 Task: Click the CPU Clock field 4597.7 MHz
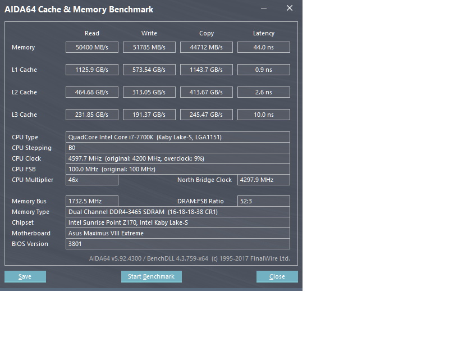click(x=178, y=158)
